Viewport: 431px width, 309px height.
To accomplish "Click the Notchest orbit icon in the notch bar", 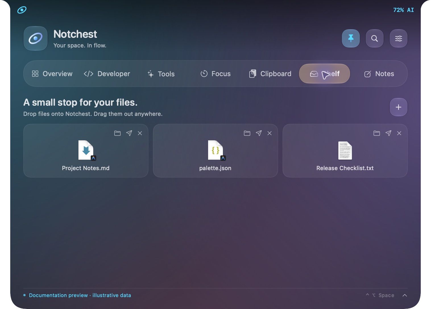I will [x=22, y=10].
